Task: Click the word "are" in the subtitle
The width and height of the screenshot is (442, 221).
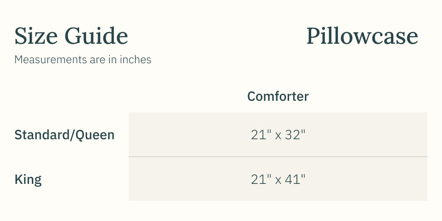Action: 98,60
